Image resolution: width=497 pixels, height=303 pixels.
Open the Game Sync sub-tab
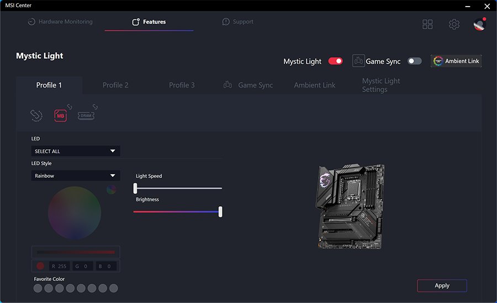pyautogui.click(x=248, y=85)
